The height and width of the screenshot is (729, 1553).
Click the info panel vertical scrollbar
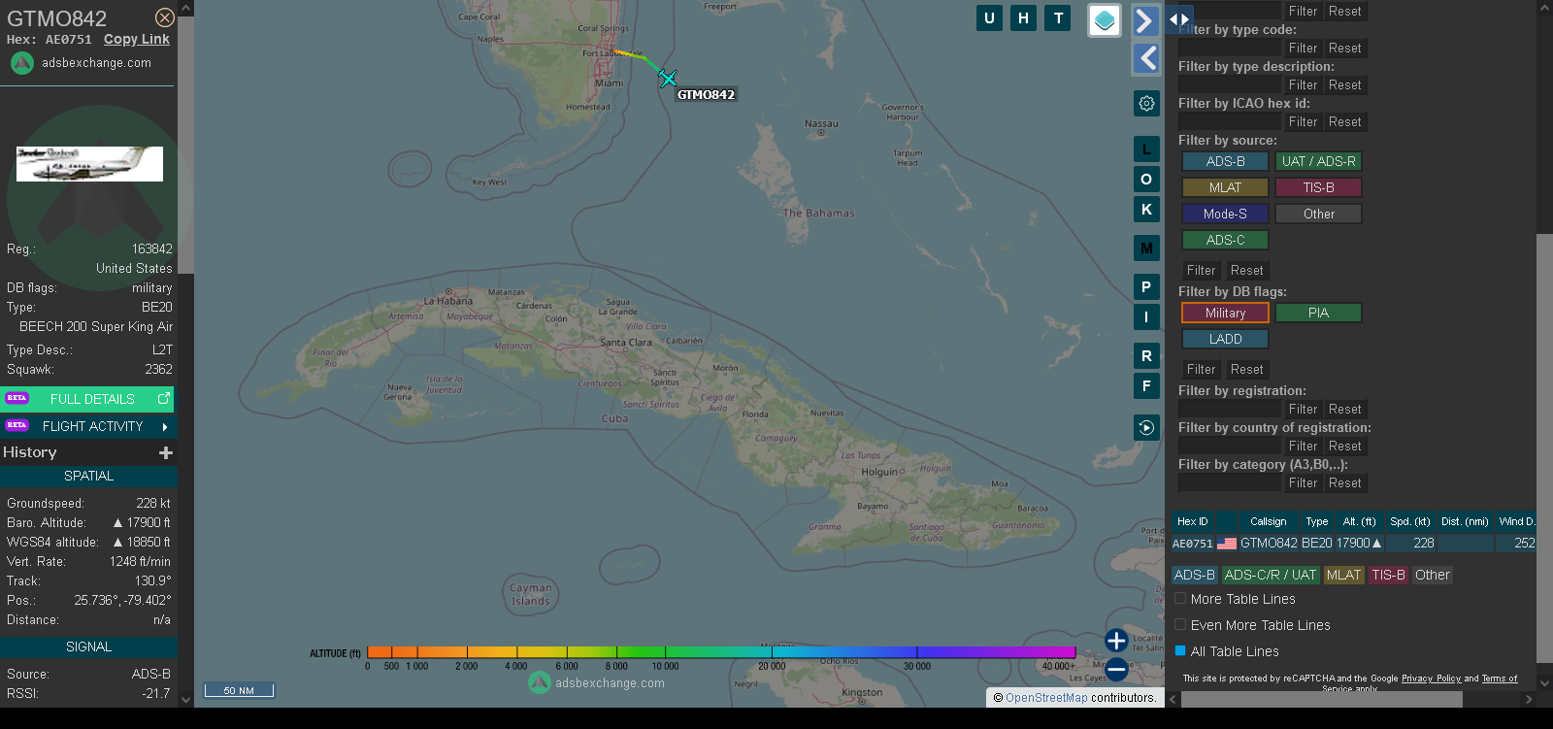pos(185,146)
